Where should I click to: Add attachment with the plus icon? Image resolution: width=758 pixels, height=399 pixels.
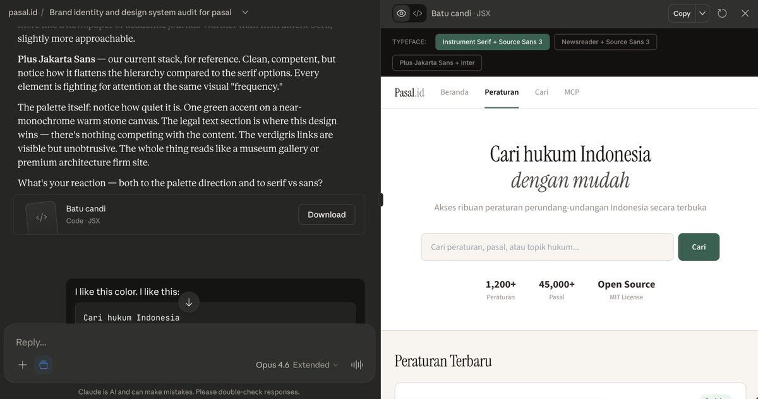23,365
